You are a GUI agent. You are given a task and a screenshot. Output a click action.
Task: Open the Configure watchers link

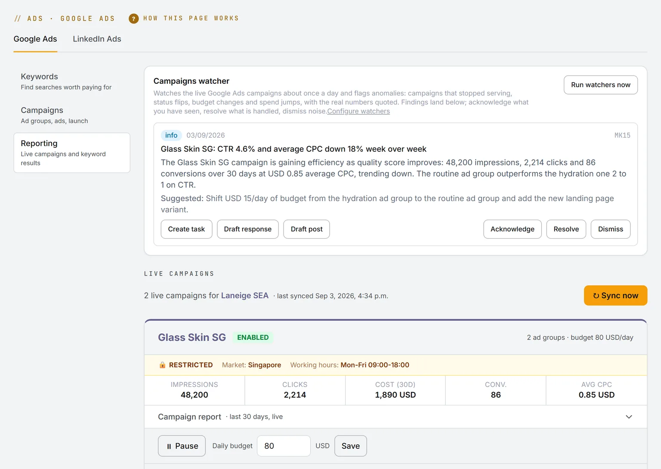pos(358,111)
